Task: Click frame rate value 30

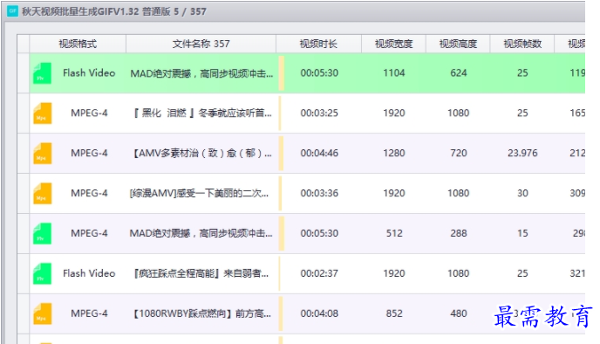Action: pos(522,193)
